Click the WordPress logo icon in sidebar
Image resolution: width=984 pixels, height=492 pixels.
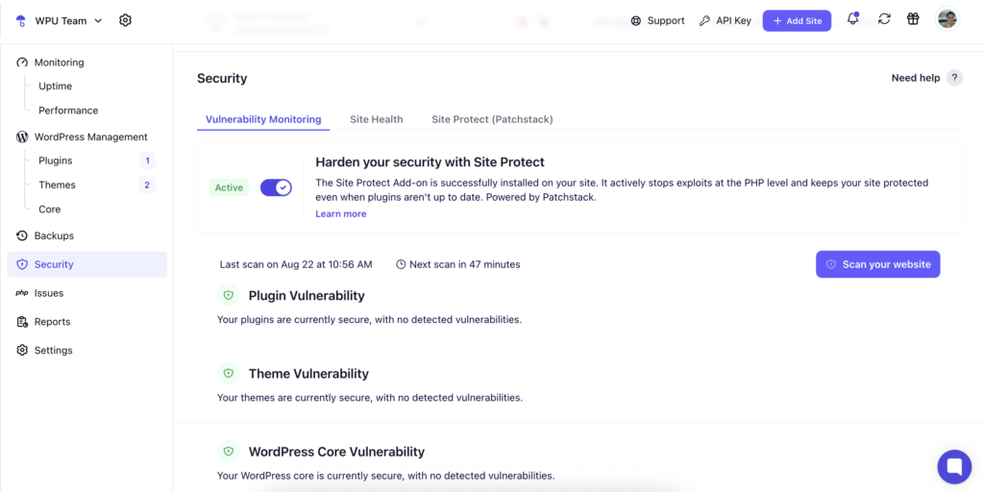[x=23, y=136]
